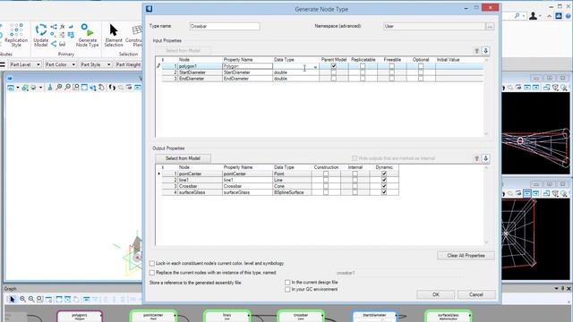The width and height of the screenshot is (573, 322).
Task: Click the Namespace (advanced) field
Action: coord(434,26)
